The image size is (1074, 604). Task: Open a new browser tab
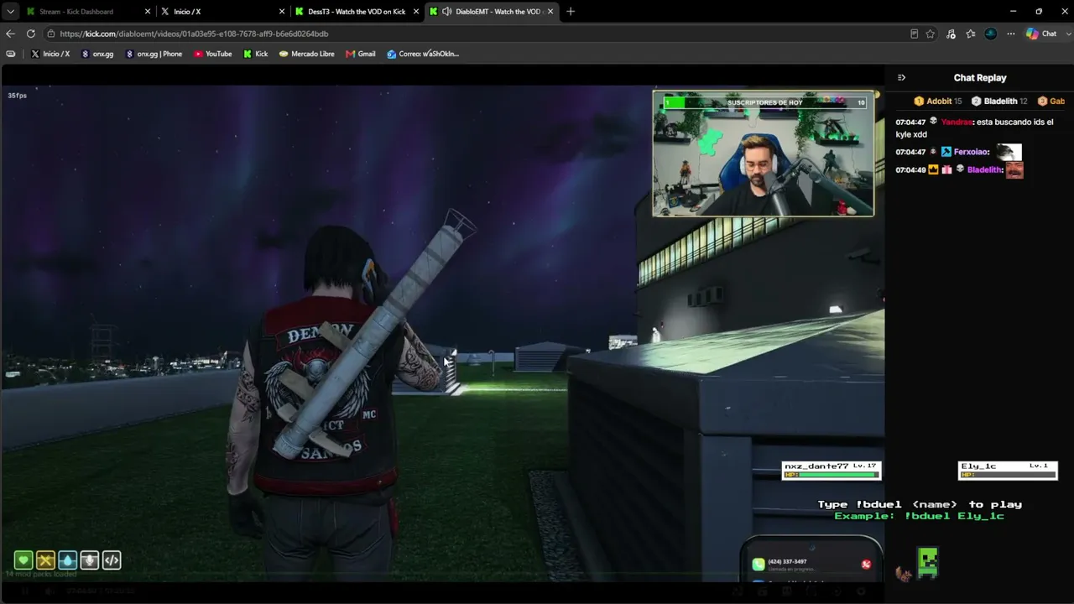click(x=571, y=12)
